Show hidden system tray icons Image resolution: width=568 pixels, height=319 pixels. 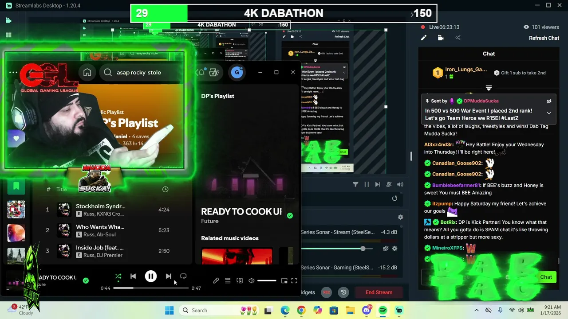(477, 310)
